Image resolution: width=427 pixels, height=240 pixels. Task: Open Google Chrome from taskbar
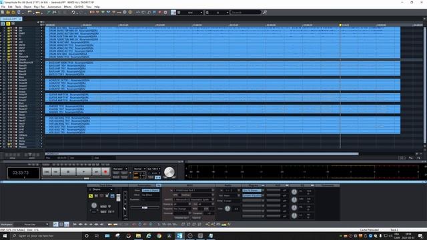coord(159,235)
